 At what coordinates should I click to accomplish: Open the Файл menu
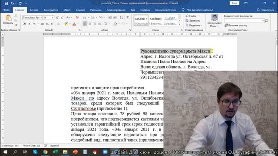tap(7, 10)
